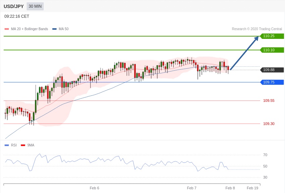Click the red 109.30 support label

269,124
